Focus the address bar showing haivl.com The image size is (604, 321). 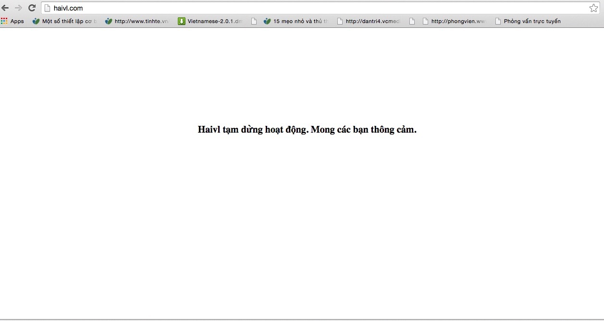[288, 8]
